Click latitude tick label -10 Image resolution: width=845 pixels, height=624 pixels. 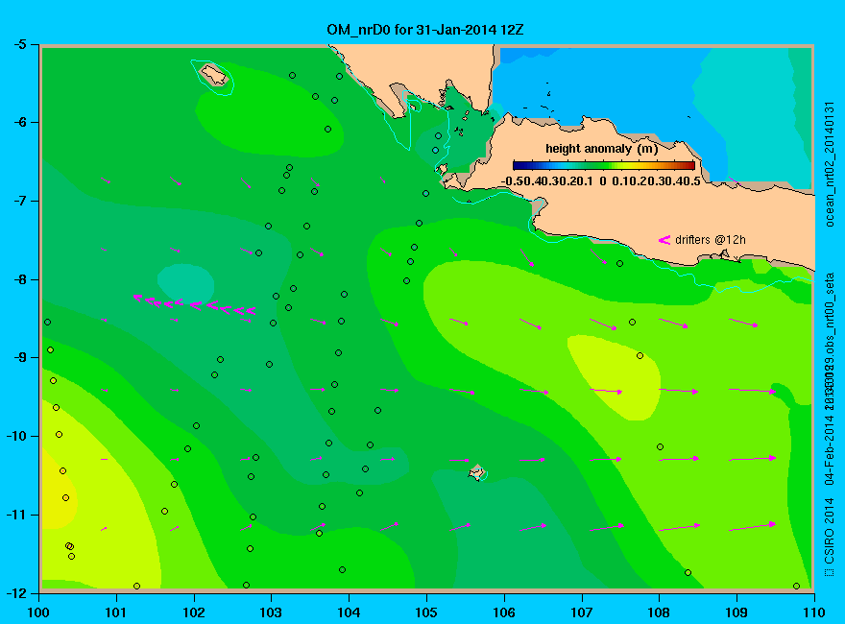click(x=15, y=436)
